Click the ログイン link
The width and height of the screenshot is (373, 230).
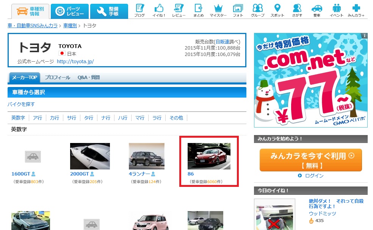tap(314, 176)
